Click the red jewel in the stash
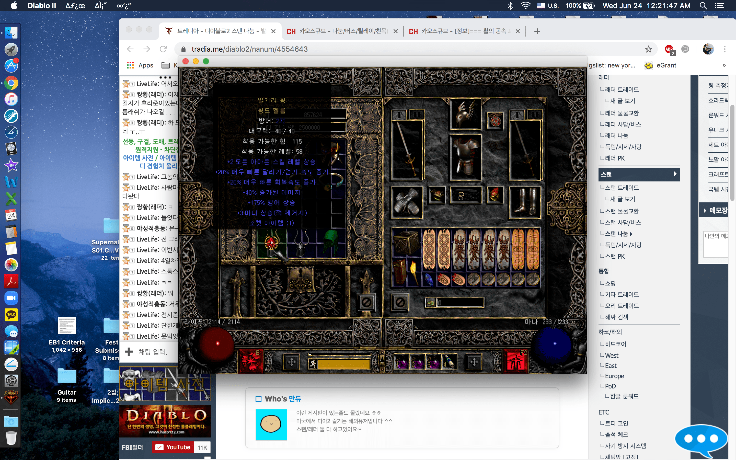The image size is (736, 460). point(271,243)
